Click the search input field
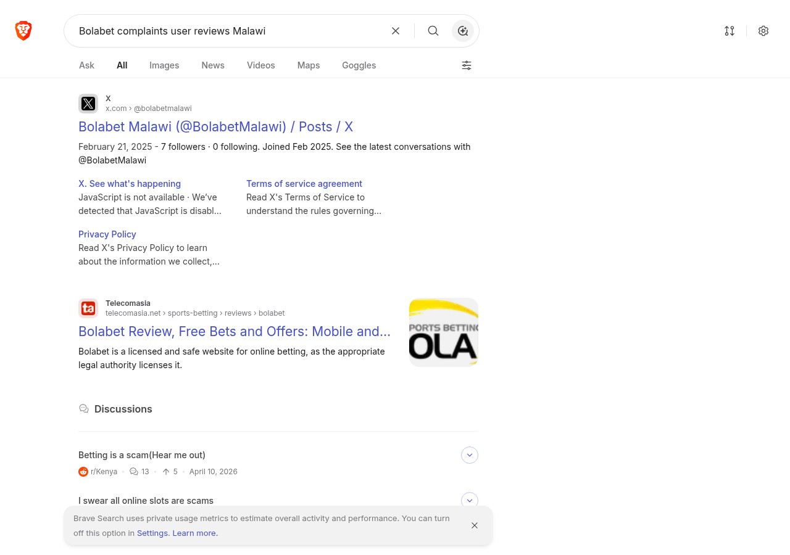The height and width of the screenshot is (555, 790). tap(228, 31)
